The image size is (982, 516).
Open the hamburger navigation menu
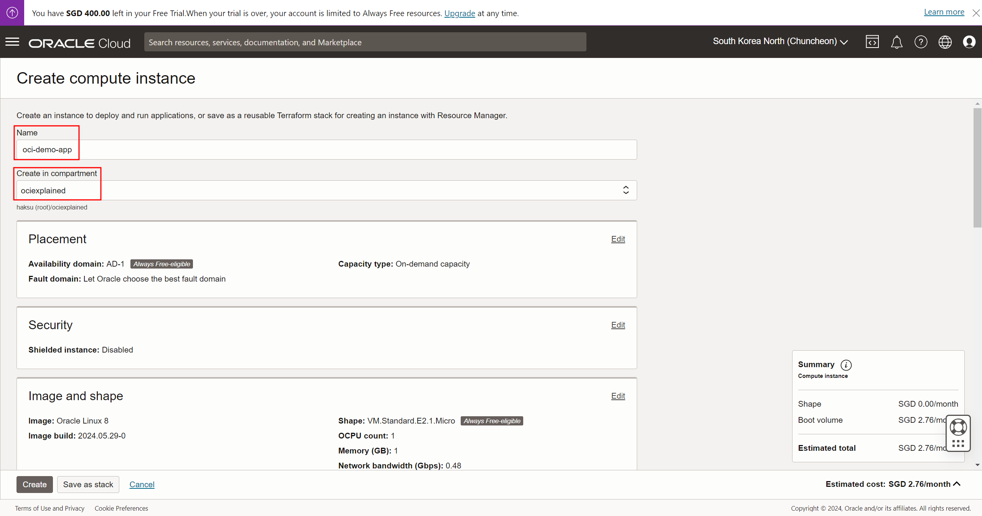click(x=12, y=42)
